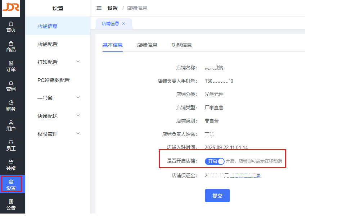Click the JDR logo
This screenshot has width=347, height=220.
[11, 8]
